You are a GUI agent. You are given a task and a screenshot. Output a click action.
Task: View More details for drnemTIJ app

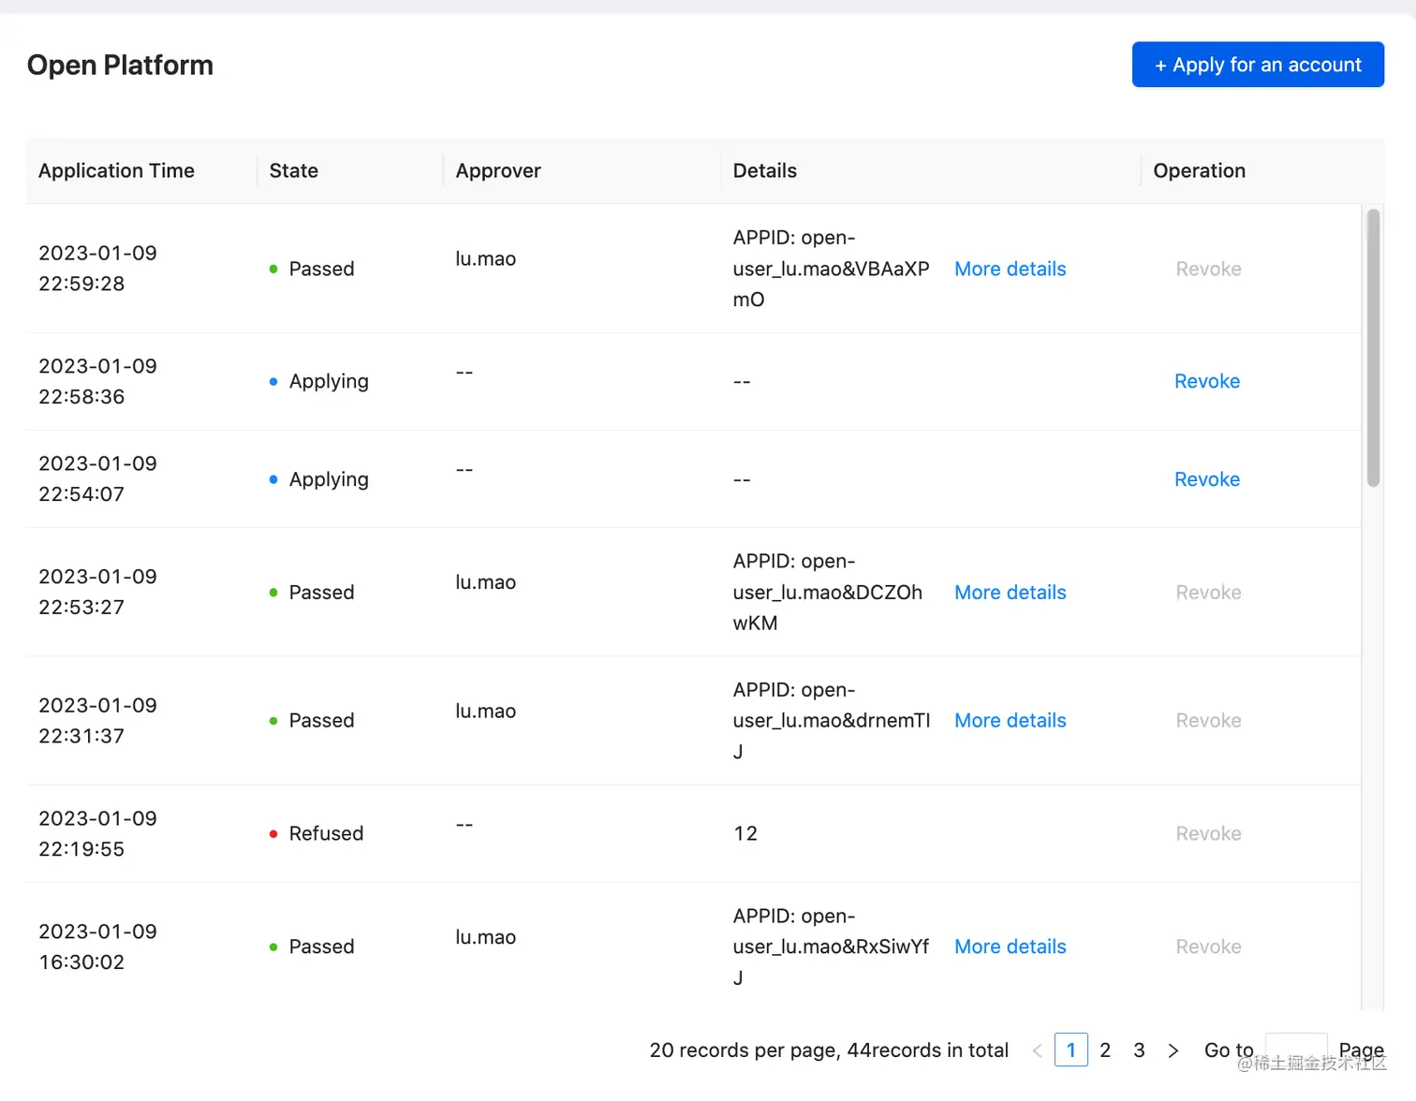pyautogui.click(x=1010, y=721)
